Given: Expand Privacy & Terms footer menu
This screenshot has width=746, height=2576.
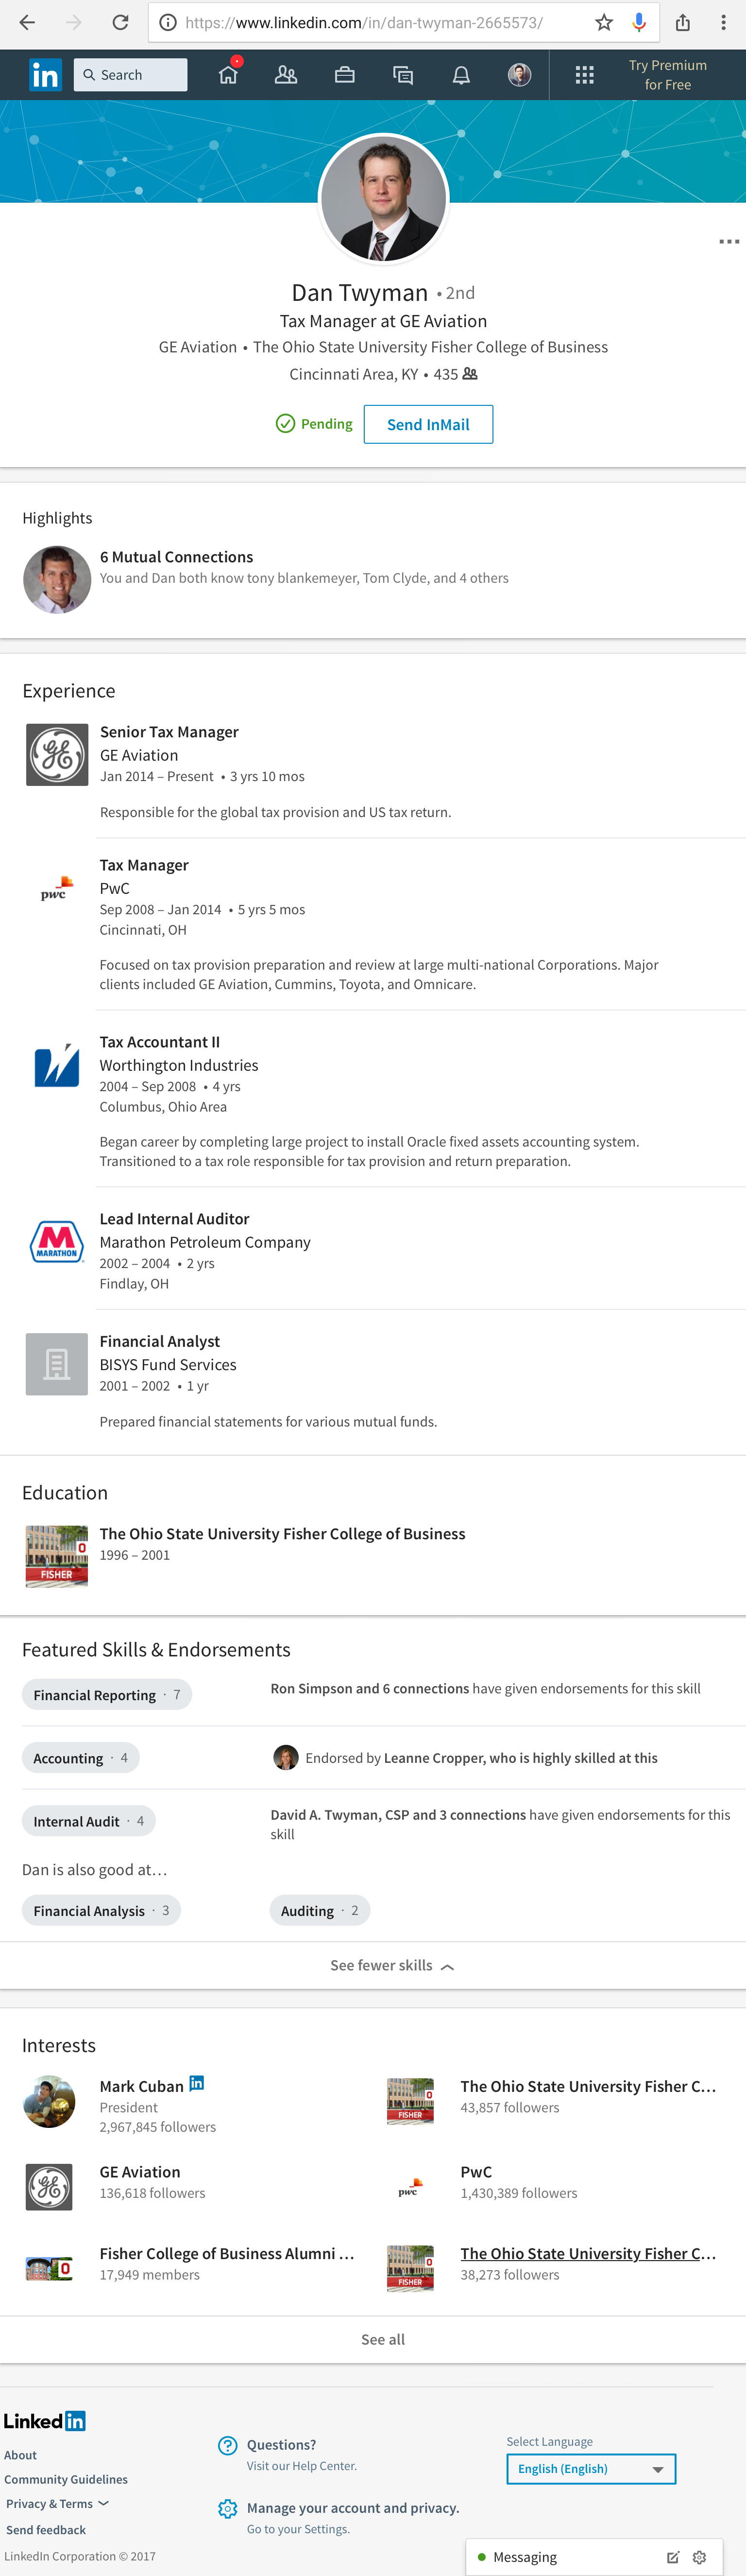Looking at the screenshot, I should (57, 2504).
